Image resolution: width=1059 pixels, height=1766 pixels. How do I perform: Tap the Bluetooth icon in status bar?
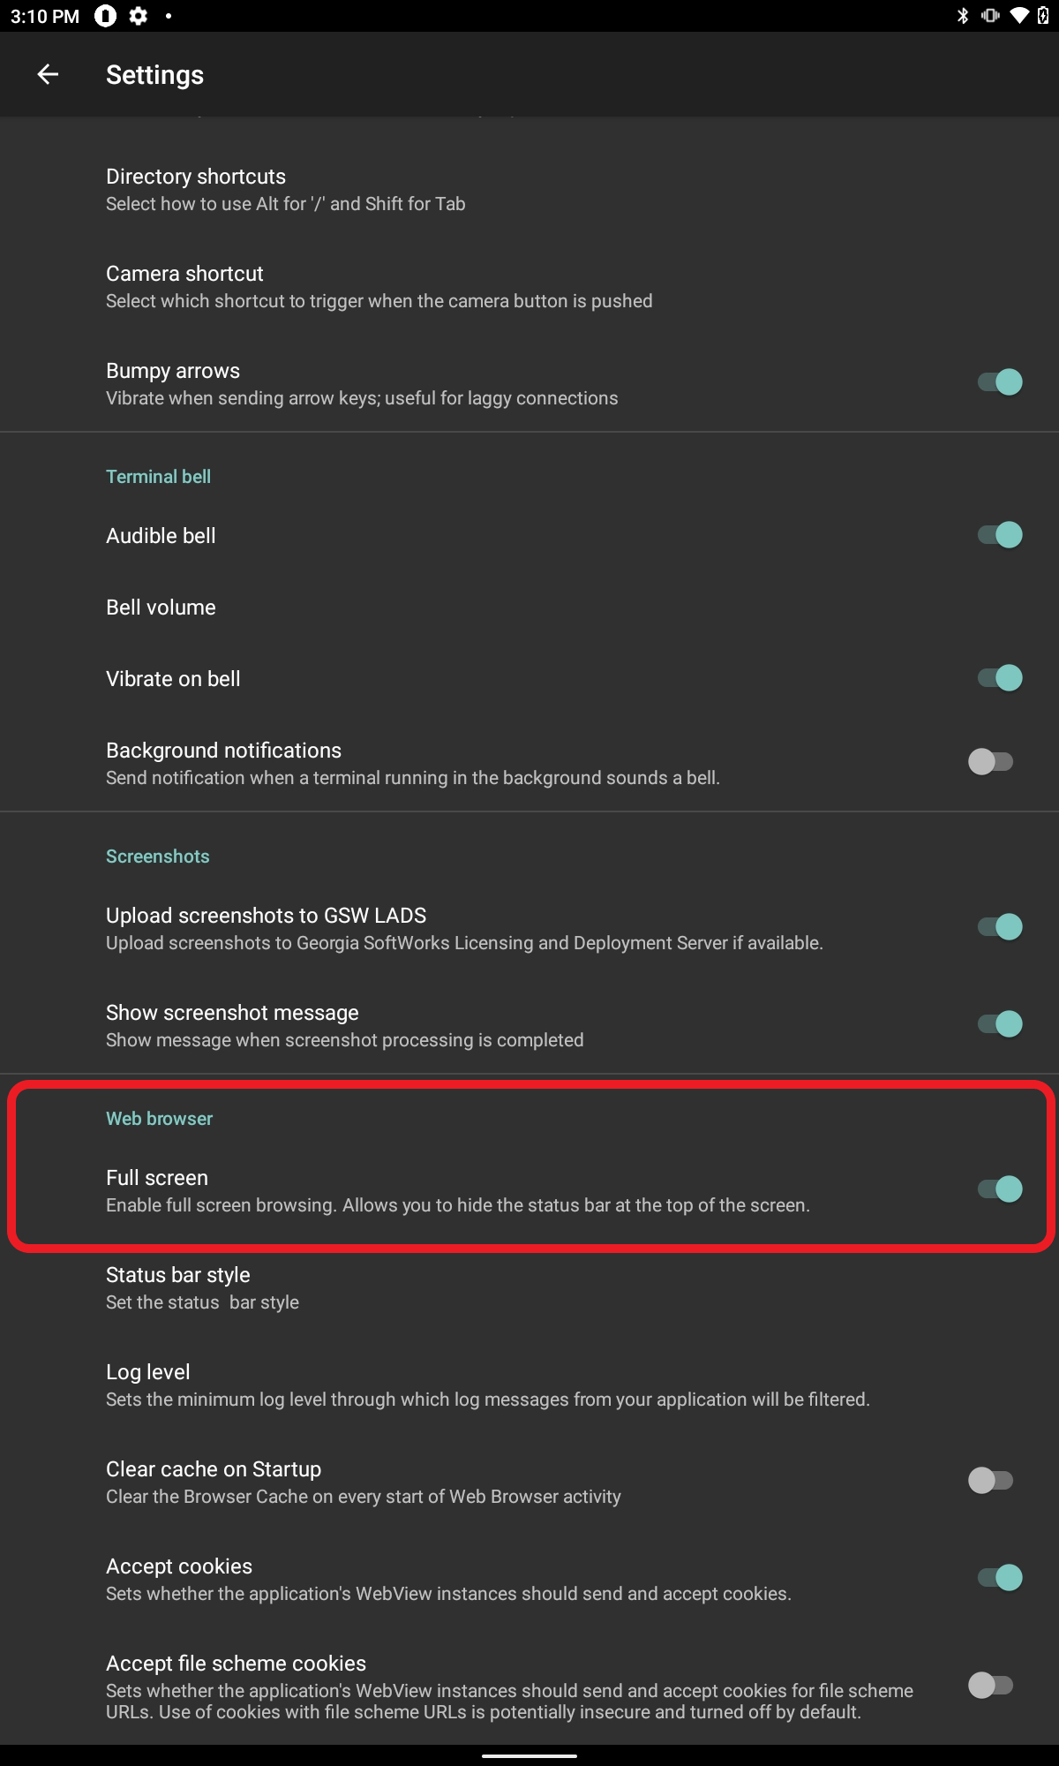963,16
